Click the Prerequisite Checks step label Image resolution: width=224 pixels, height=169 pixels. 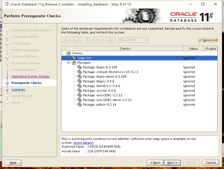pos(26,83)
